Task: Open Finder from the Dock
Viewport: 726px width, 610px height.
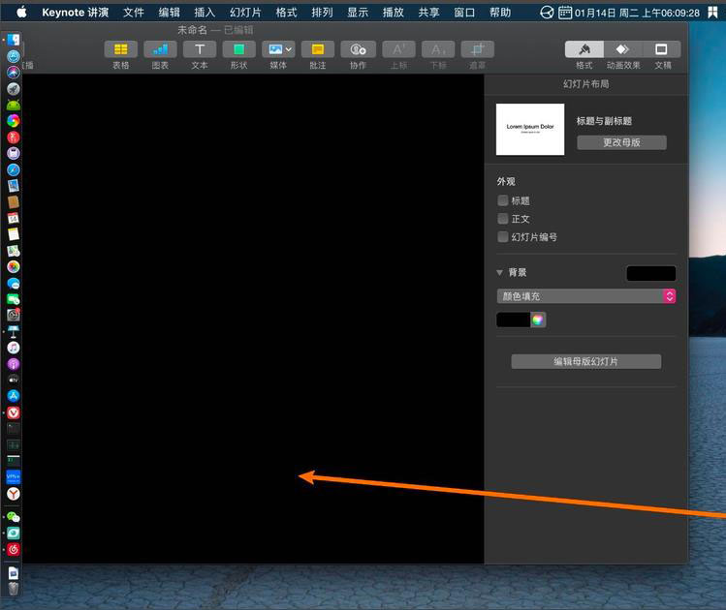Action: tap(14, 40)
